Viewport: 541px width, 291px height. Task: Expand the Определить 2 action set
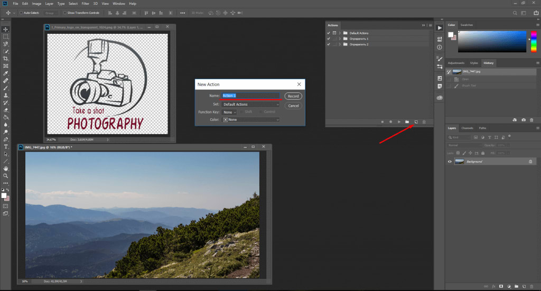tap(340, 44)
